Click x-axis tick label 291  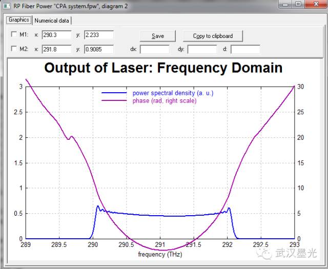pyautogui.click(x=160, y=244)
